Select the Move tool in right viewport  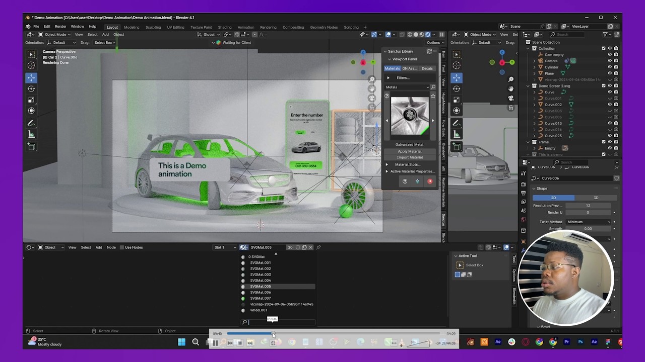457,77
